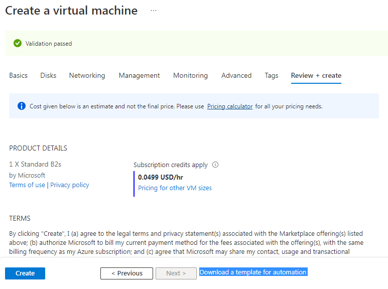Click the 'Create a virtual machine' title
Image resolution: width=388 pixels, height=289 pixels.
71,11
